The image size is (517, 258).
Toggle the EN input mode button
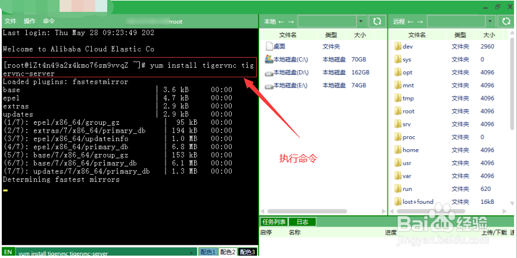[8, 252]
